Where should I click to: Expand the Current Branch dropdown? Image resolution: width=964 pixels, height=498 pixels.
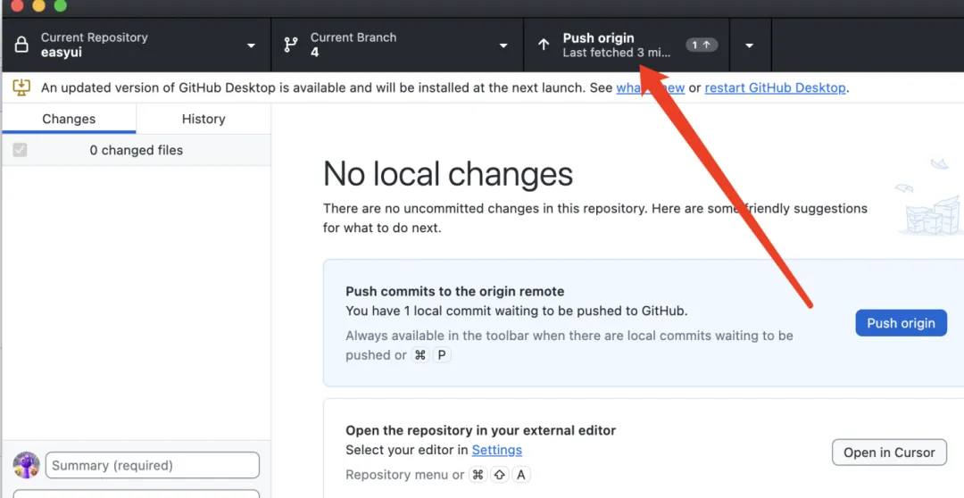(397, 45)
